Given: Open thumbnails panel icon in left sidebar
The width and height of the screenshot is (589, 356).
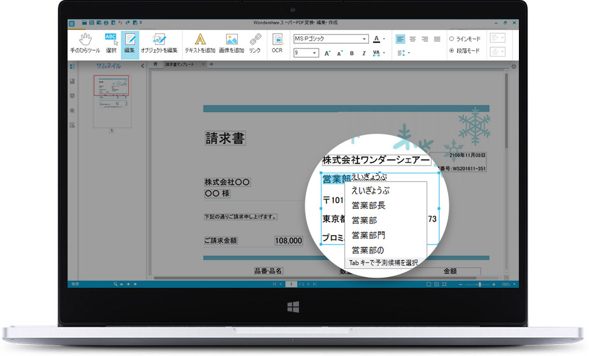Looking at the screenshot, I should [72, 66].
